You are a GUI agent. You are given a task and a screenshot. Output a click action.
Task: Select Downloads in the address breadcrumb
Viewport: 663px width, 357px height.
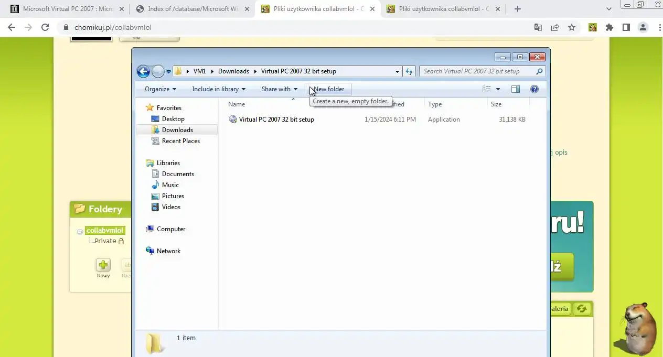[233, 71]
